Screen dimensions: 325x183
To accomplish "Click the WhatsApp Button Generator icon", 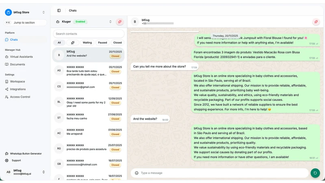I will click(6, 154).
